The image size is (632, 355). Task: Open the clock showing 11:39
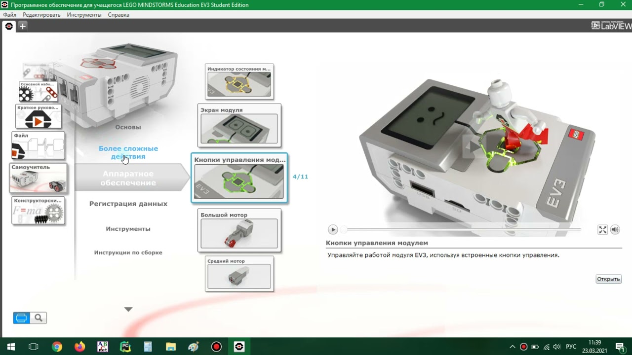coord(595,347)
